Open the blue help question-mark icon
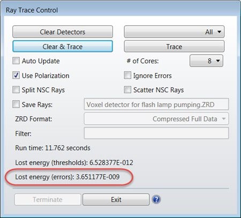Screen dimensions: 241x218 click(156, 199)
